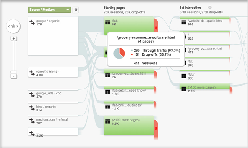Pan left using navigation left arrow
The width and height of the screenshot is (248, 148).
pos(9,27)
